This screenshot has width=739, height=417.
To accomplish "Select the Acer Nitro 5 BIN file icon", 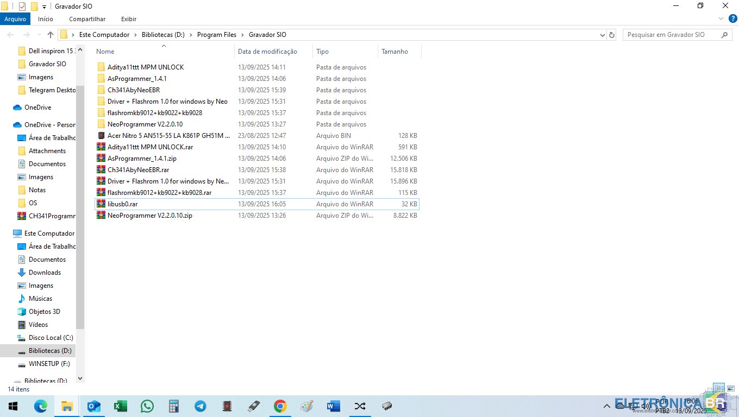I will point(101,136).
